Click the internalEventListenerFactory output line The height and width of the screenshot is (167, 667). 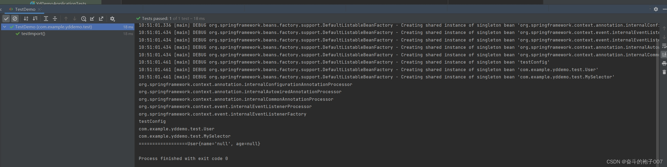pyautogui.click(x=223, y=114)
